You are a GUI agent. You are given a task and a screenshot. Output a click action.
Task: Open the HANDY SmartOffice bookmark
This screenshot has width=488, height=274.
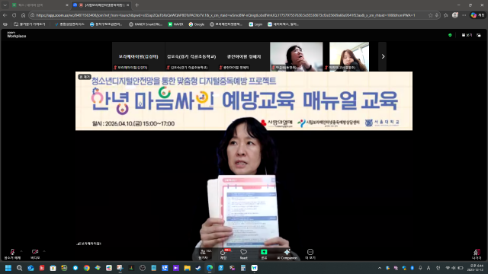pos(146,24)
